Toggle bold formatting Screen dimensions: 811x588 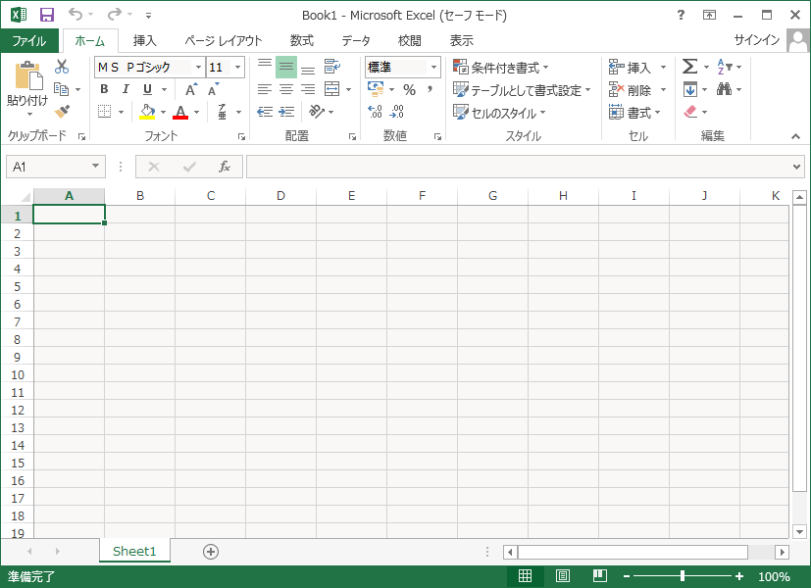coord(104,90)
